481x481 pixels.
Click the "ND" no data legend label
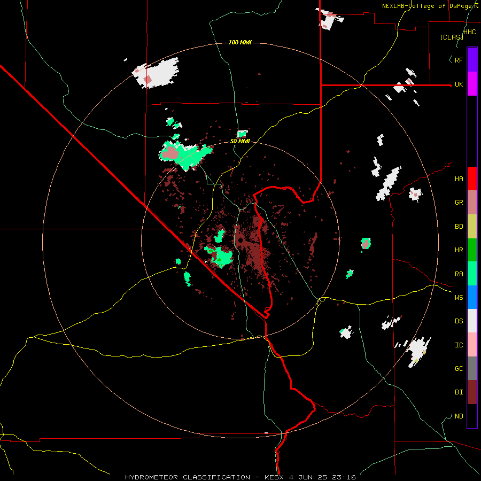click(x=459, y=416)
